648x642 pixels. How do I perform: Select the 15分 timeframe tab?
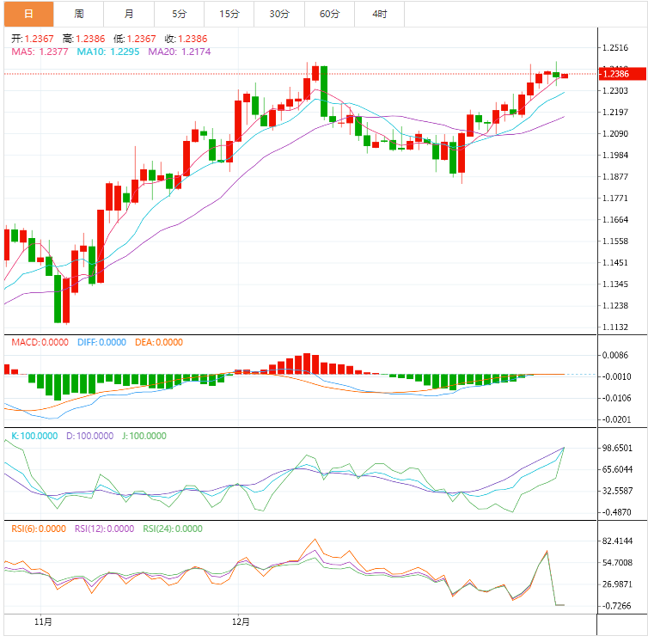pyautogui.click(x=229, y=14)
